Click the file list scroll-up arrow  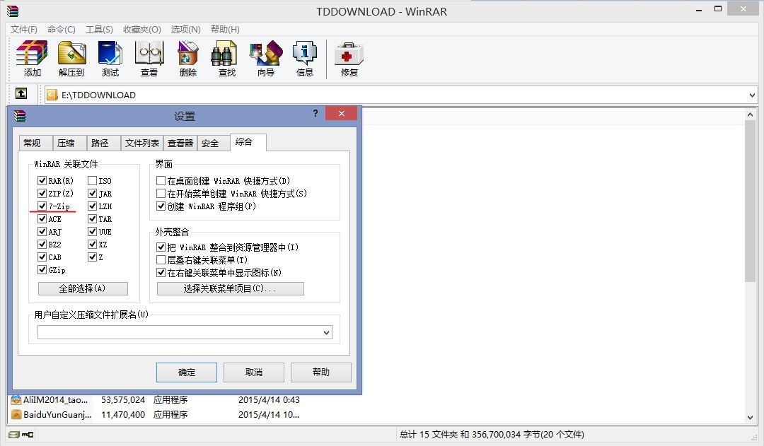point(750,115)
